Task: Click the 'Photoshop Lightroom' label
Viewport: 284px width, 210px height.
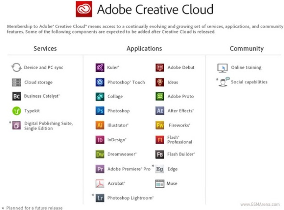Action: (130, 198)
